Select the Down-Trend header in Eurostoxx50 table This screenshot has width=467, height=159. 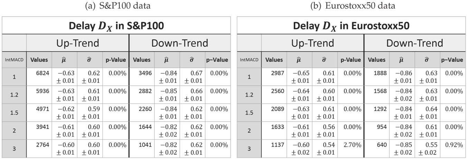[x=414, y=43]
